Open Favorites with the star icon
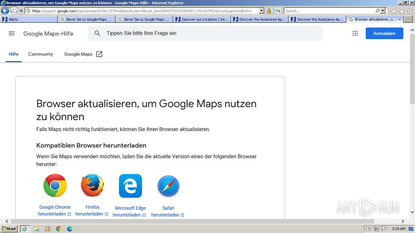Screen dimensions: 415x233 pyautogui.click(x=402, y=11)
